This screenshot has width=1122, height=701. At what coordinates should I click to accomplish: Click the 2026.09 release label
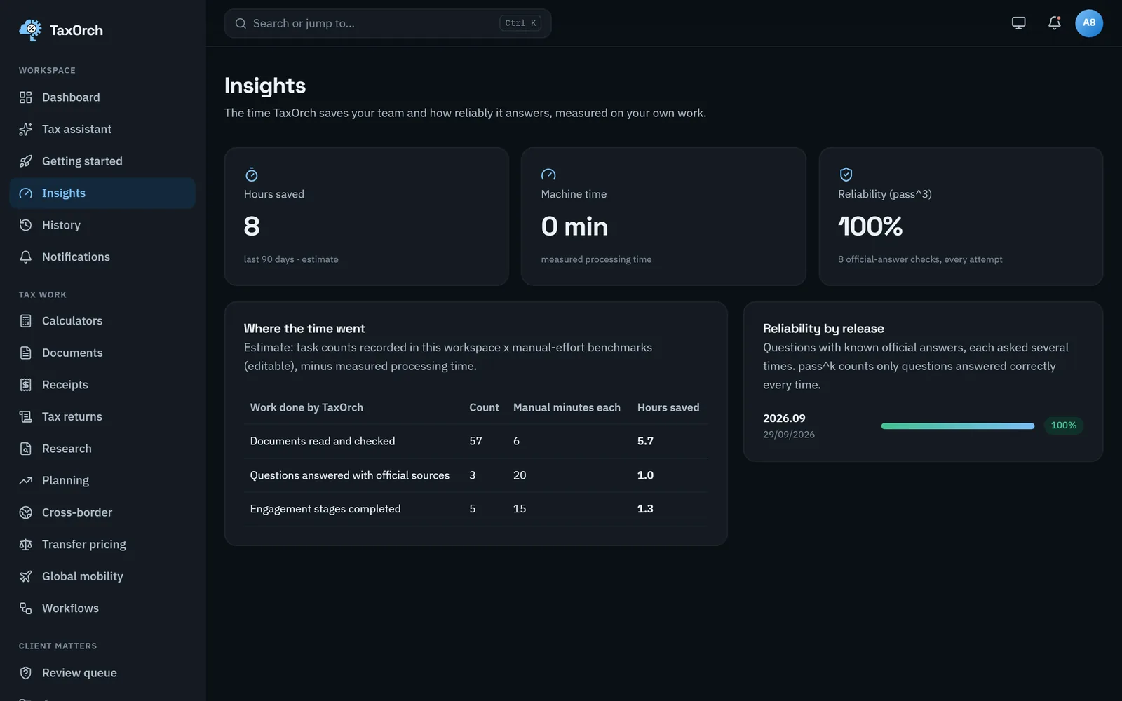pyautogui.click(x=784, y=418)
